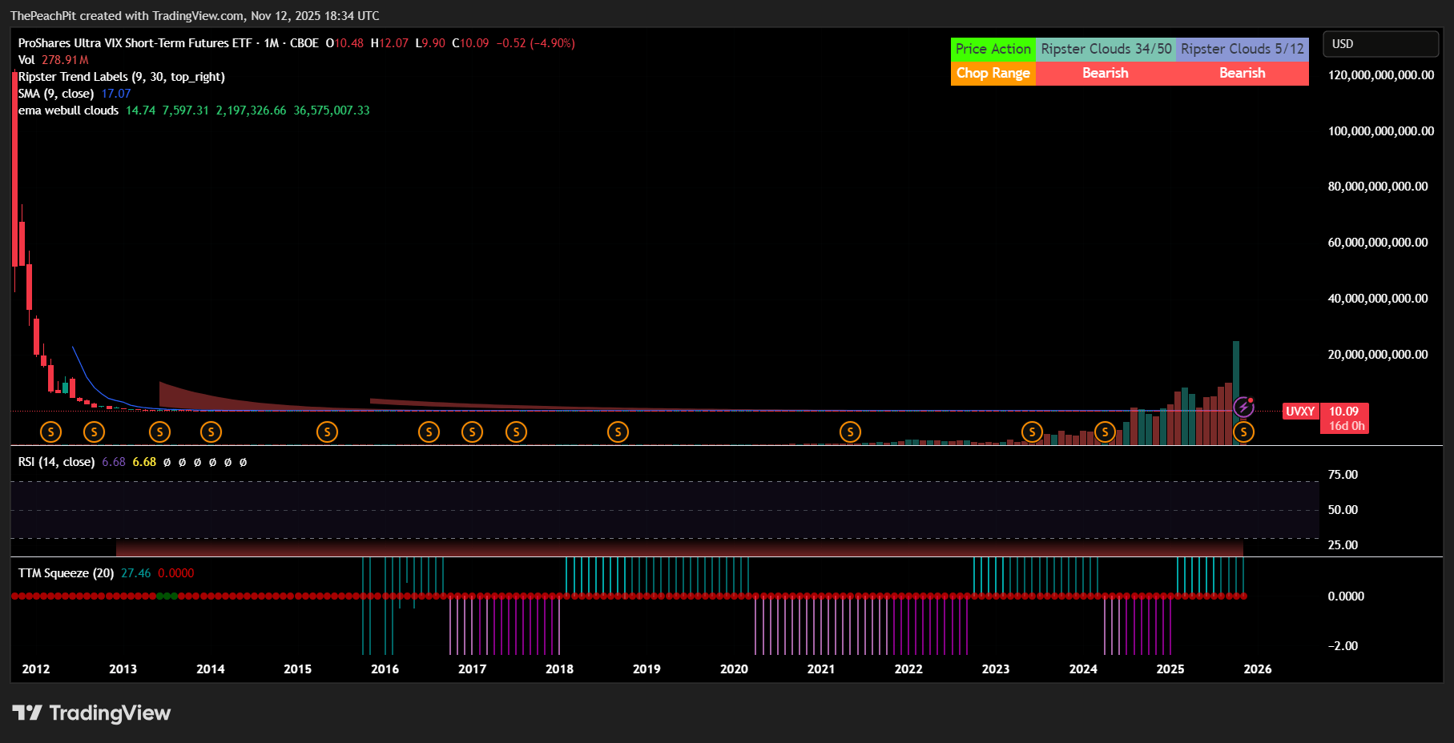Click the SMA (9, close) legend label
This screenshot has height=743, width=1454.
coord(56,94)
